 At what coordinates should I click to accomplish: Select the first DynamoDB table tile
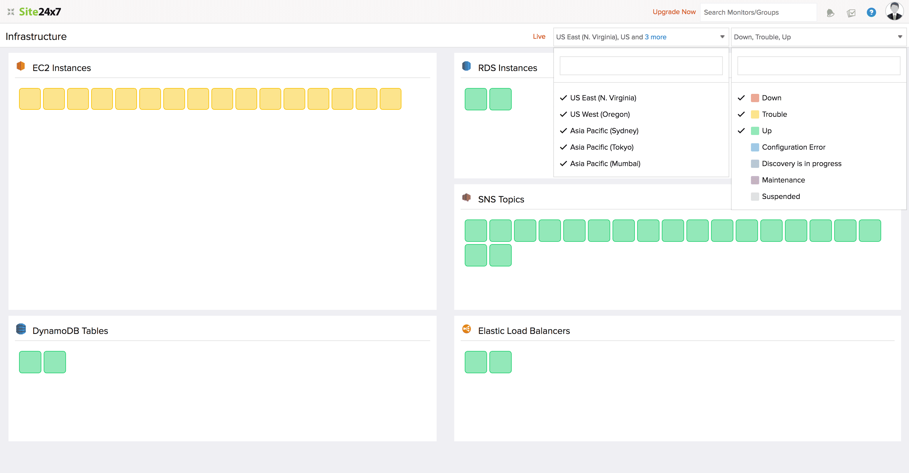[x=30, y=362]
